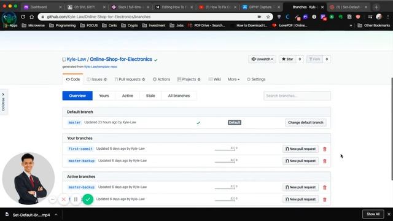The image size is (393, 221).
Task: Show the Yours branches filter
Action: (x=104, y=96)
